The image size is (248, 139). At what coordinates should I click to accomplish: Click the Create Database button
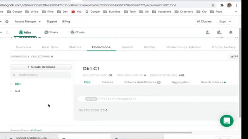[x=41, y=67]
